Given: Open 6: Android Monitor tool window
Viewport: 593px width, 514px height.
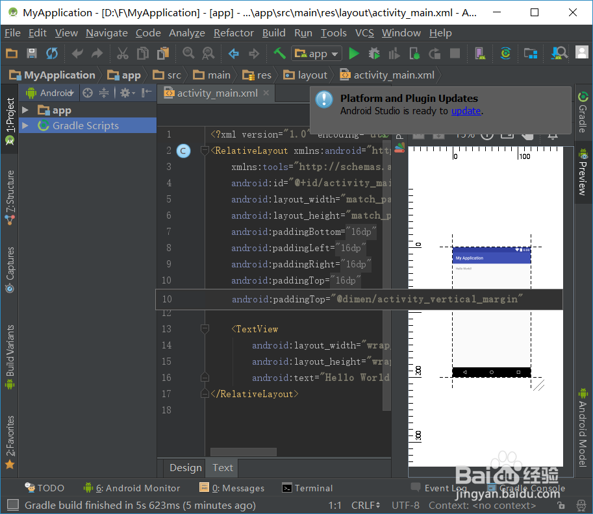Looking at the screenshot, I should pyautogui.click(x=132, y=488).
